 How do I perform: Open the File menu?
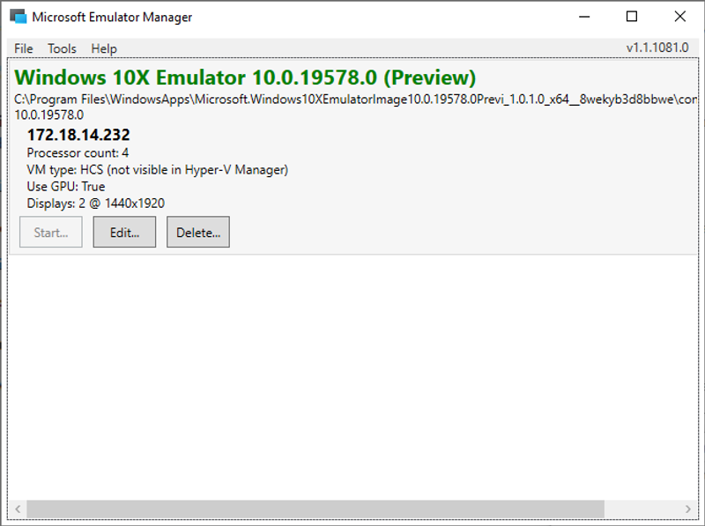24,48
